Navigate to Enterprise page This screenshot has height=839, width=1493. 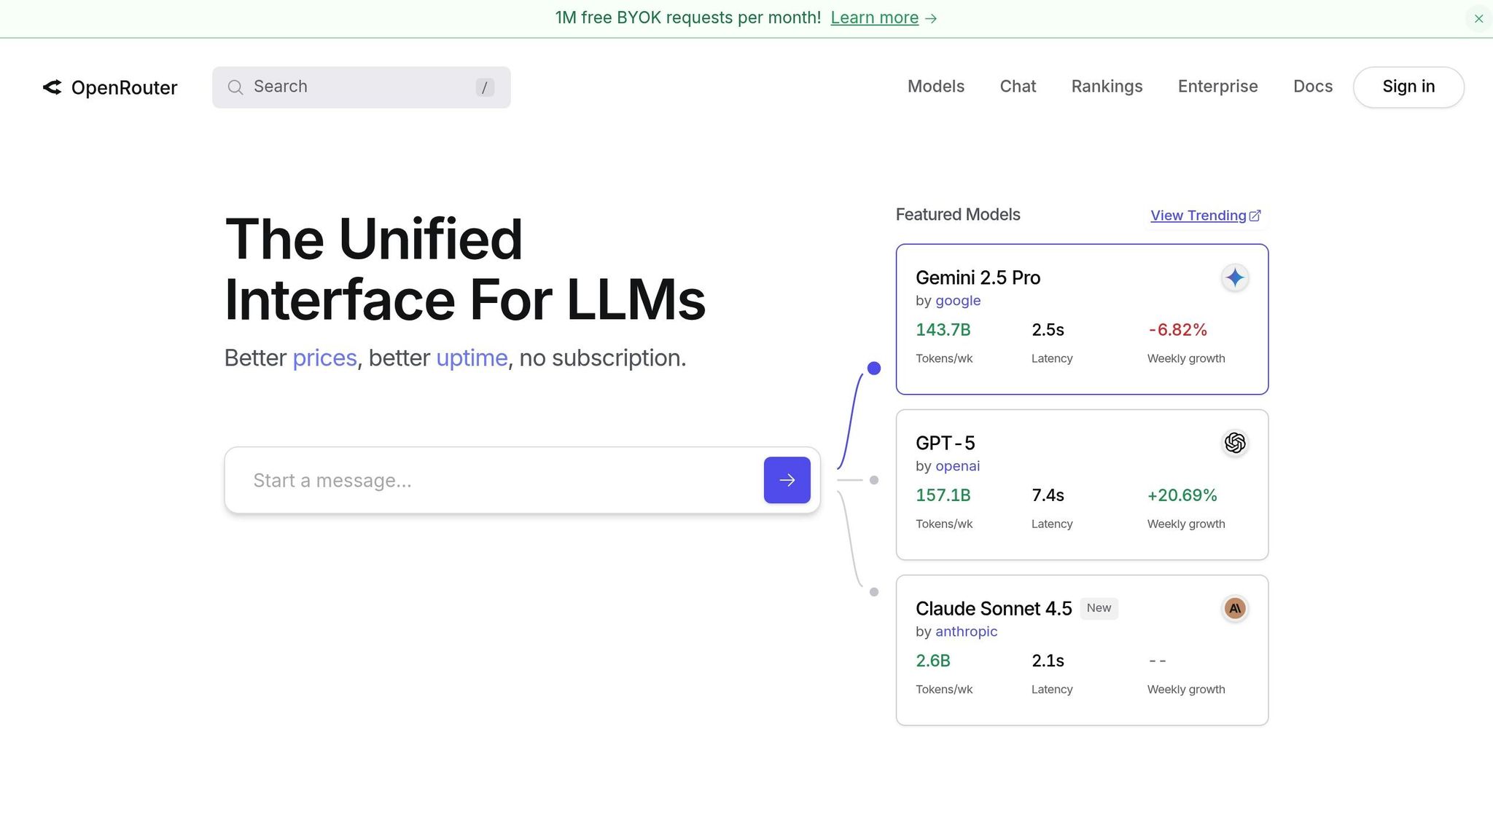tap(1217, 87)
